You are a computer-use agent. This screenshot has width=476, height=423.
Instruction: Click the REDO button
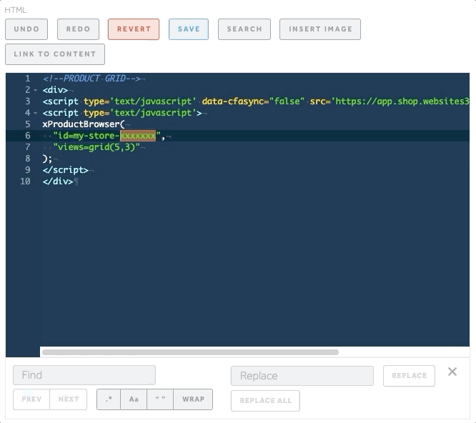(x=79, y=29)
